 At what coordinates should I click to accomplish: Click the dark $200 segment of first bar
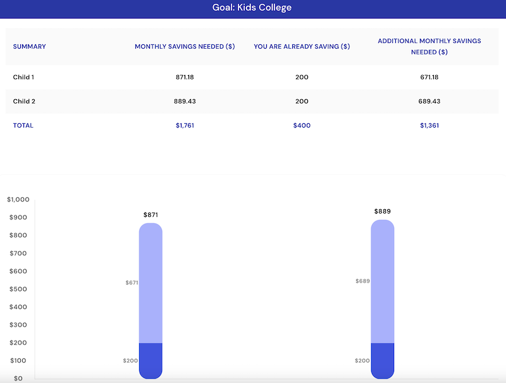(x=151, y=360)
